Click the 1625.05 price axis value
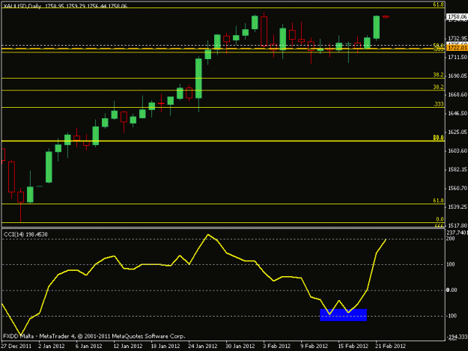The height and width of the screenshot is (351, 468). (457, 132)
